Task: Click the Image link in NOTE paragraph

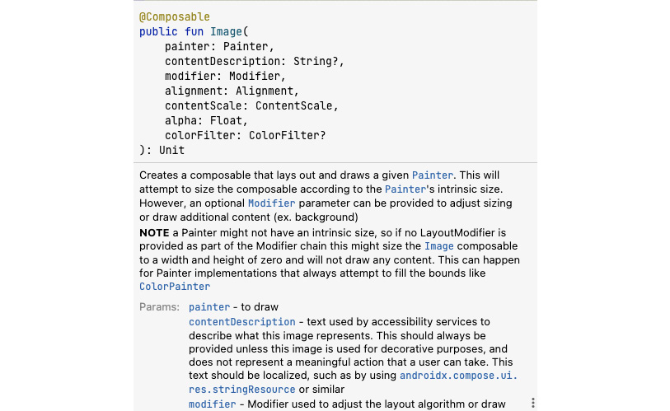Action: pyautogui.click(x=438, y=246)
